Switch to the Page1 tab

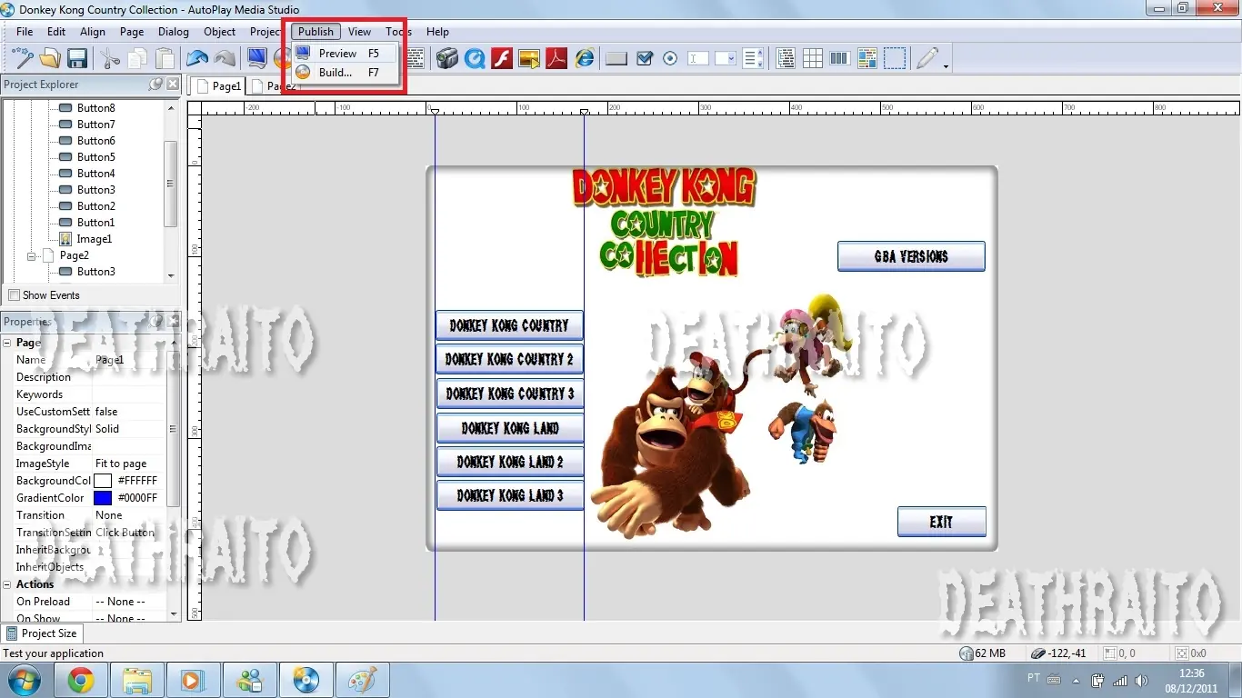(218, 86)
